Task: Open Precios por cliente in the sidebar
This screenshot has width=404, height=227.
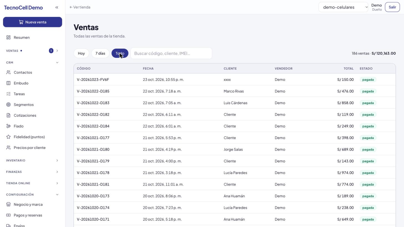Action: pyautogui.click(x=32, y=148)
